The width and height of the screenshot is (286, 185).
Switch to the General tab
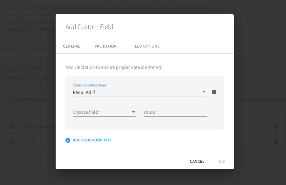71,46
